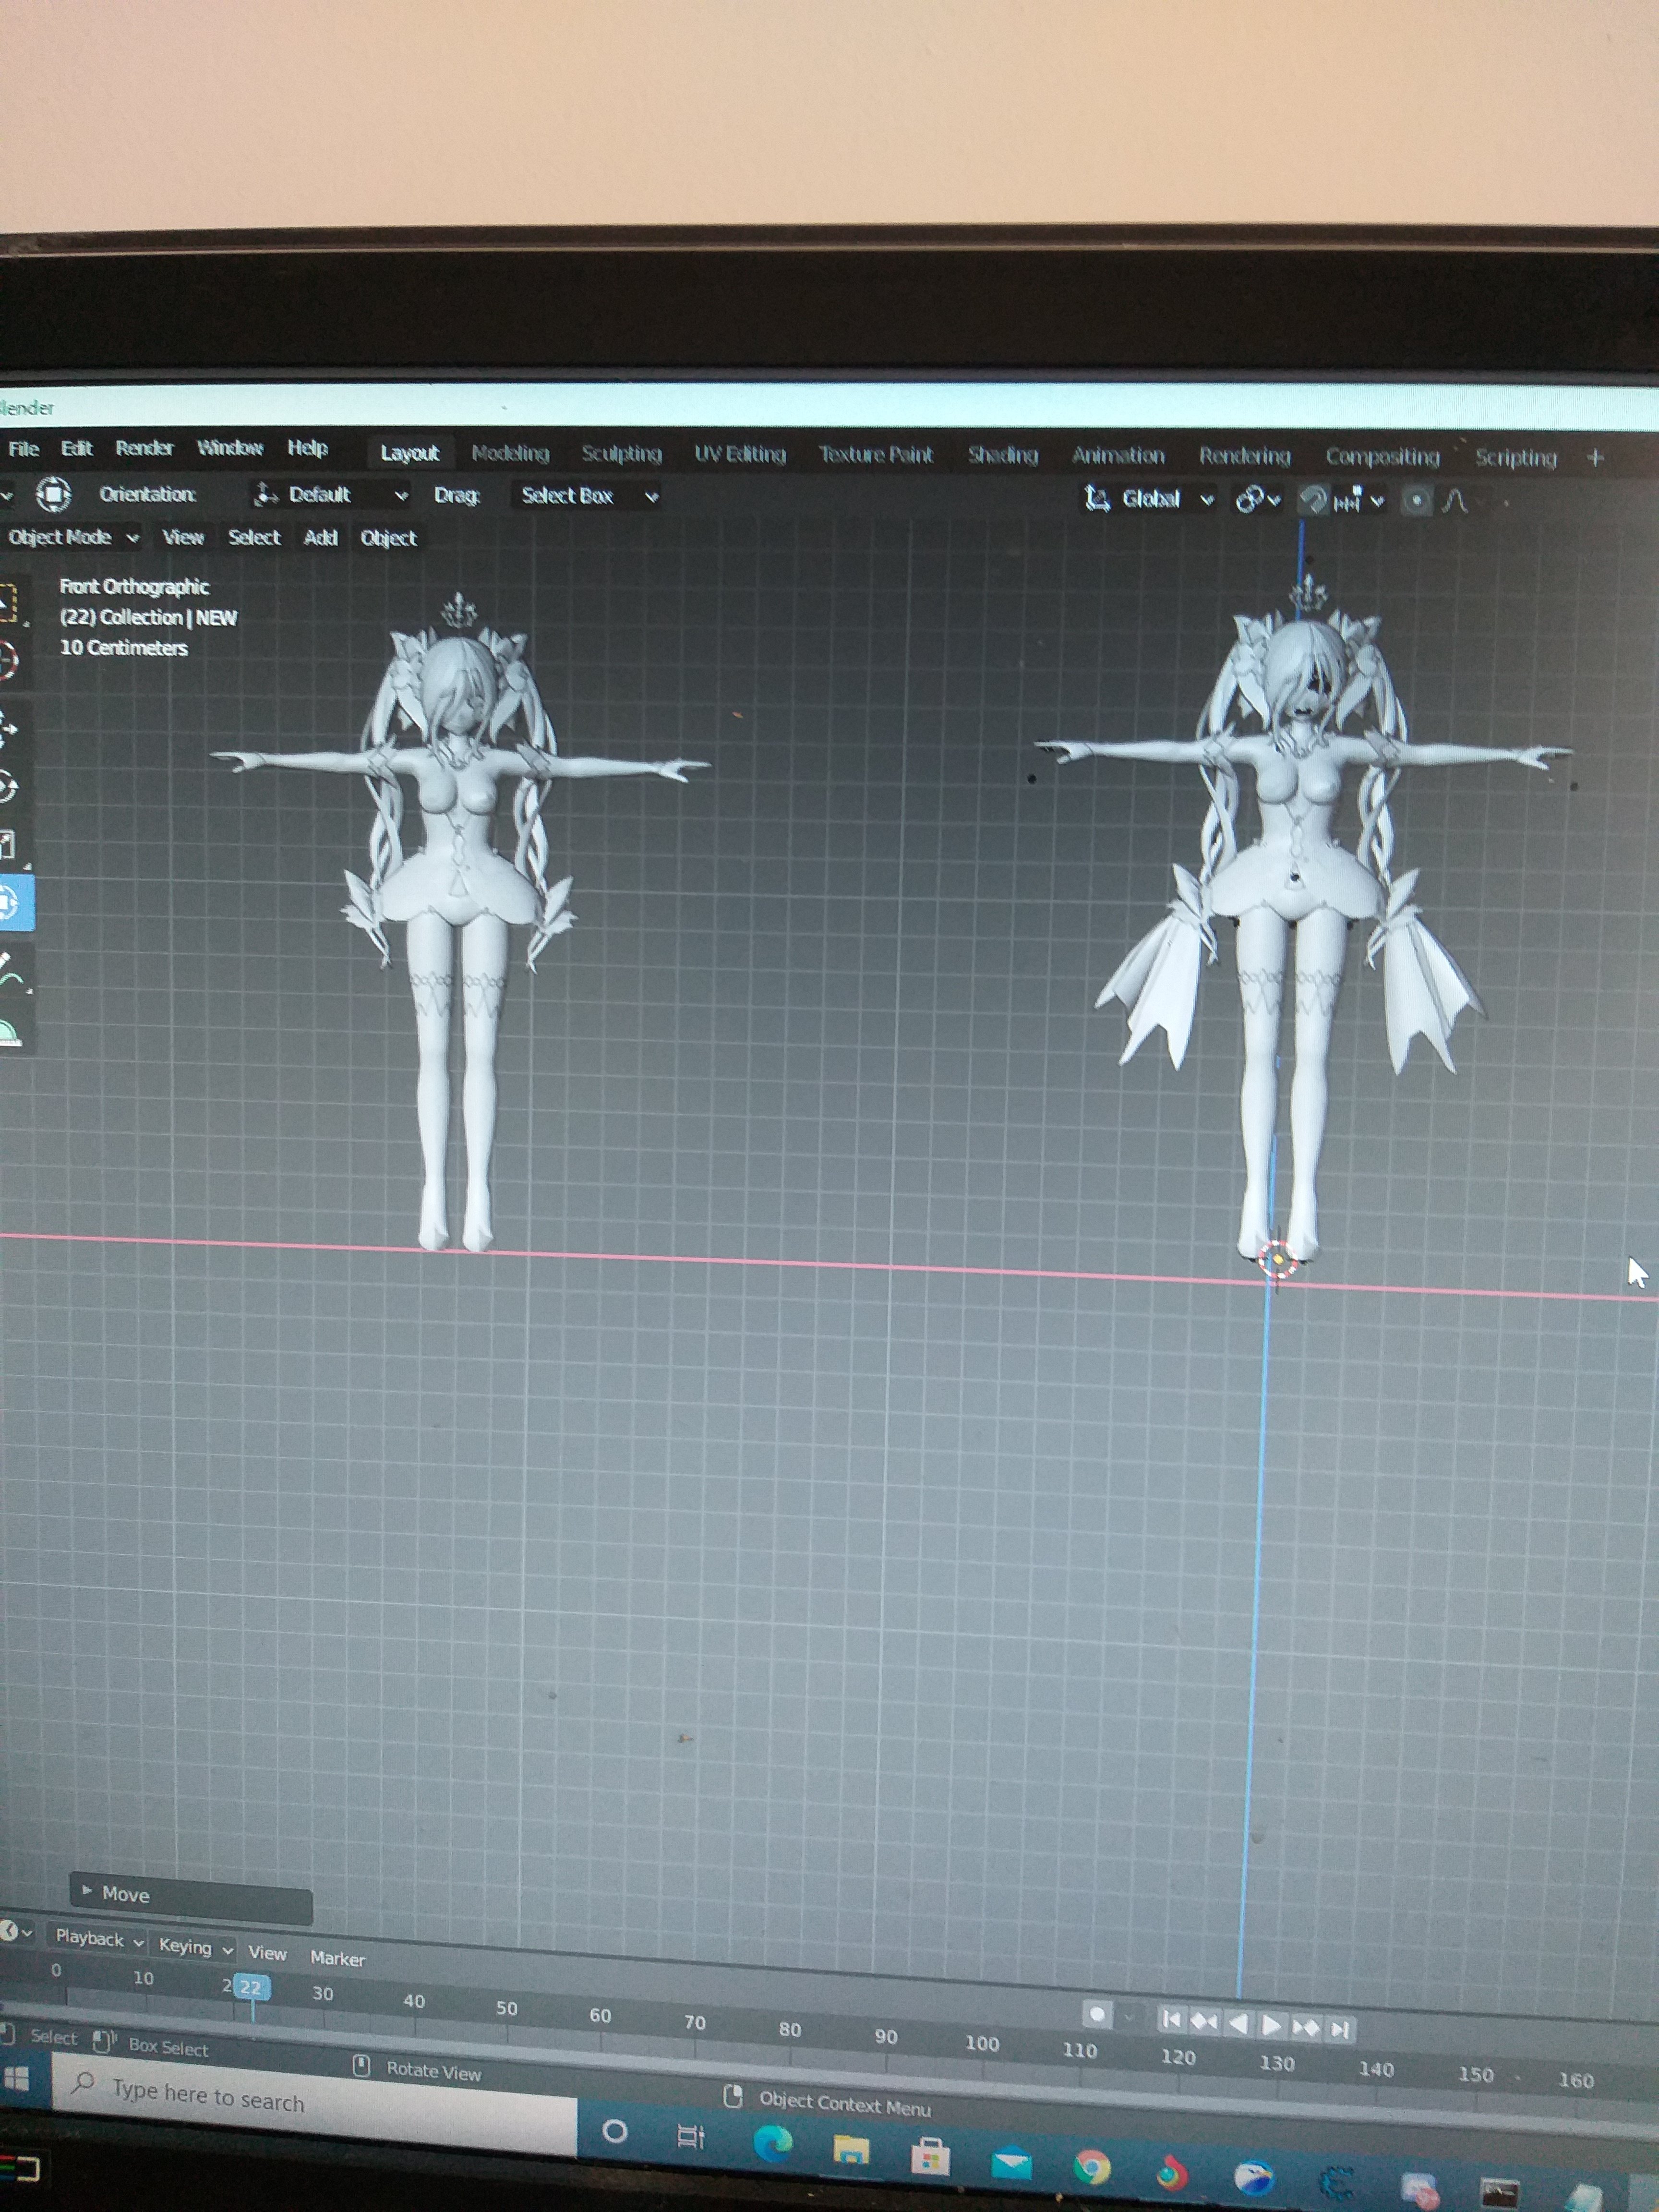Viewport: 1659px width, 2212px height.
Task: Toggle proportional editing
Action: 1416,500
